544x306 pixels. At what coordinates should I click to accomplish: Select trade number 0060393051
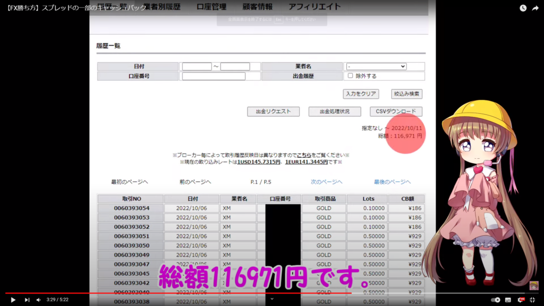(132, 236)
